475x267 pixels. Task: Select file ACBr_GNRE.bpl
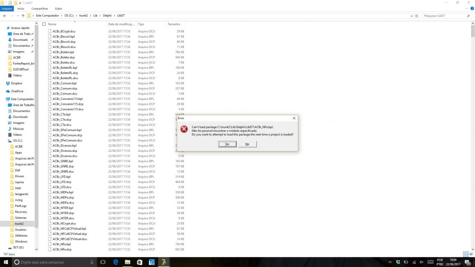(x=63, y=161)
